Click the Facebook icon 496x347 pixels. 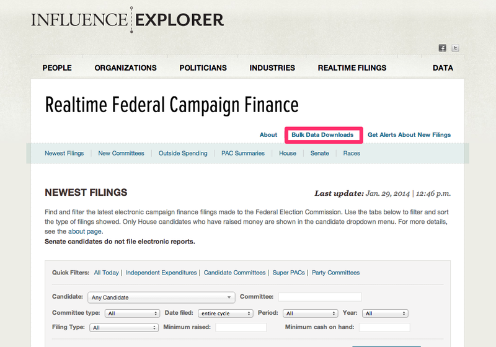click(x=443, y=48)
